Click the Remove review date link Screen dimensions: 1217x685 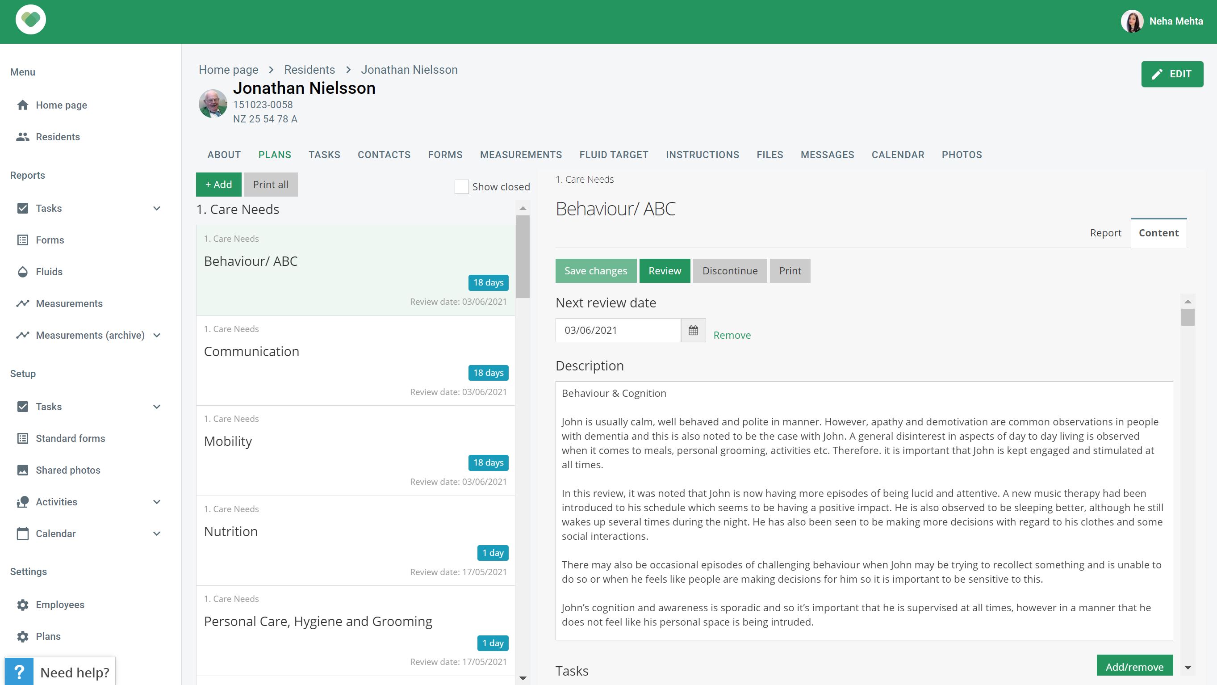[732, 335]
